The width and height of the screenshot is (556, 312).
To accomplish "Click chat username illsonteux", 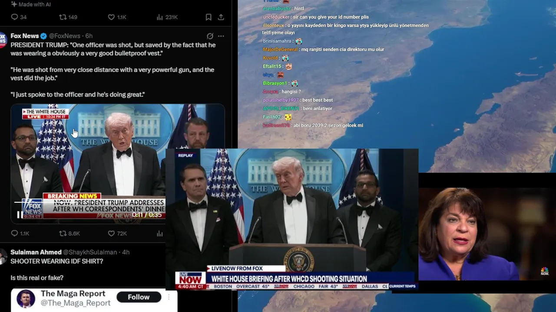I will point(273,26).
